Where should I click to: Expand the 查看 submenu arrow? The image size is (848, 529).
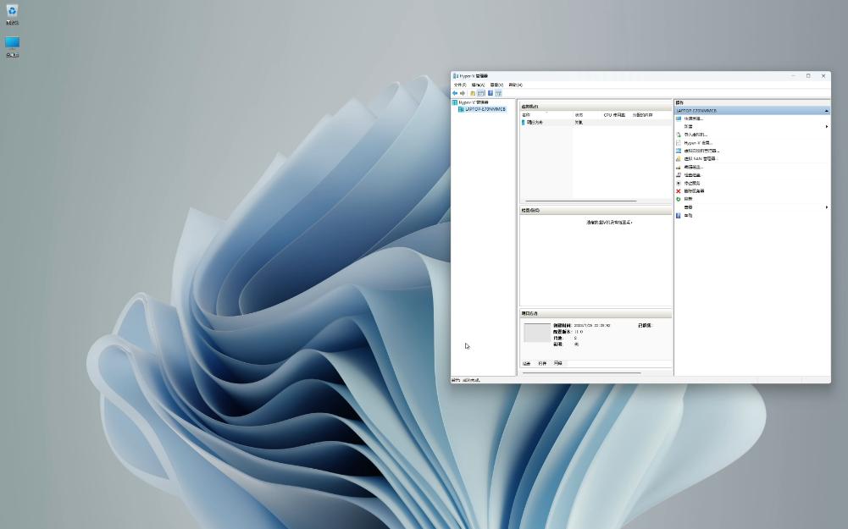827,207
